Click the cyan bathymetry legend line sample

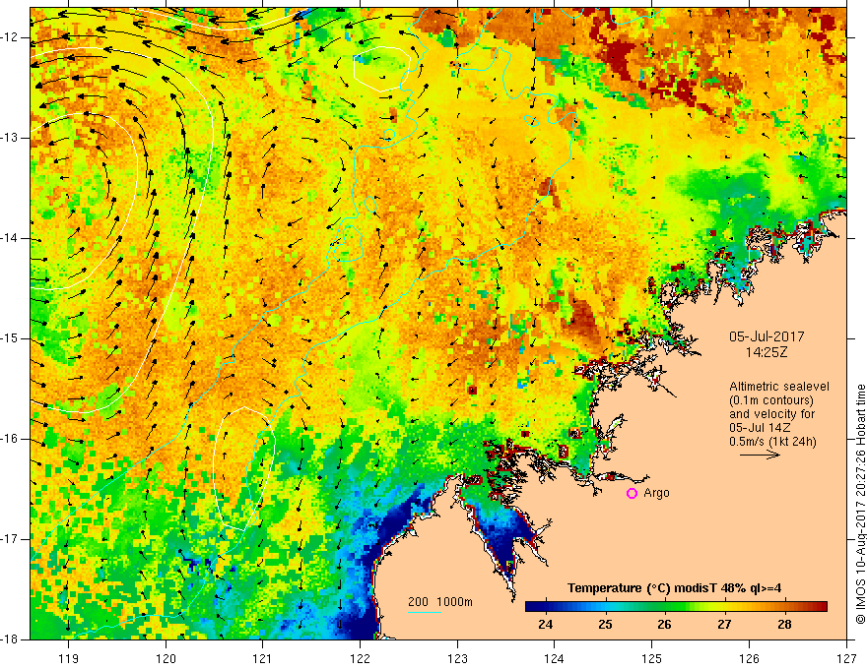[x=425, y=612]
